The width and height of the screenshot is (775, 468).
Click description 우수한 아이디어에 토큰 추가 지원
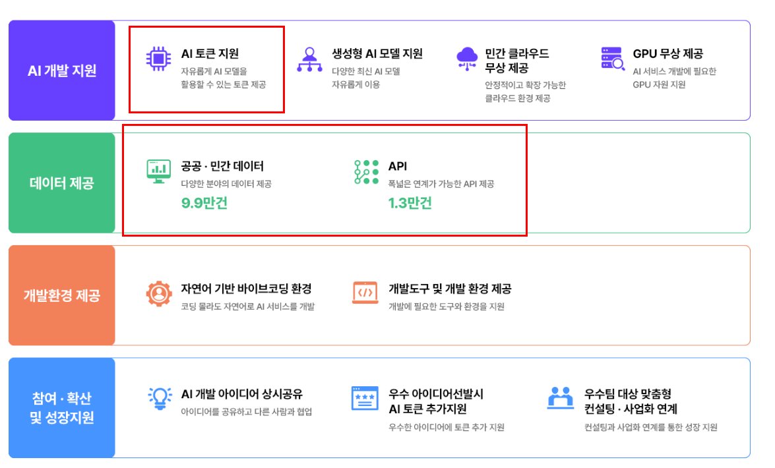447,427
